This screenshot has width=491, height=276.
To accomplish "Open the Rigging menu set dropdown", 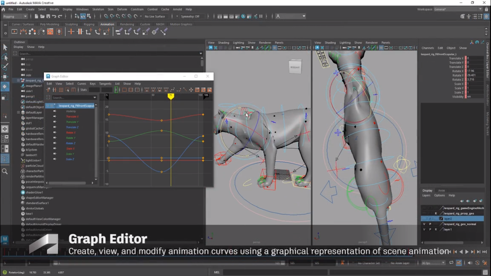I will pyautogui.click(x=15, y=16).
